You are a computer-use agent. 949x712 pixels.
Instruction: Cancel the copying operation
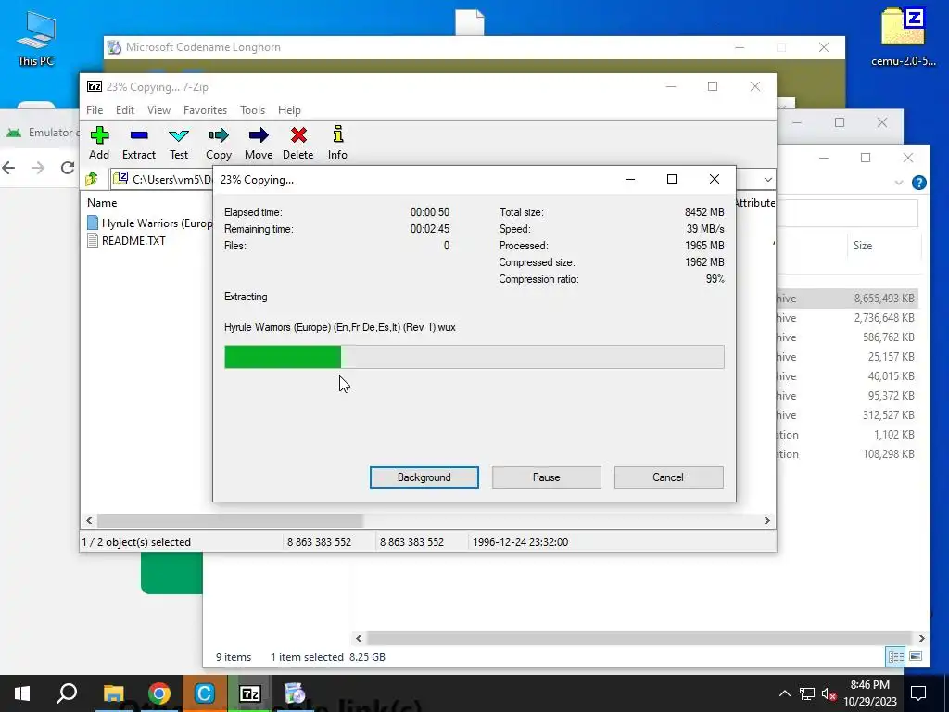point(668,477)
